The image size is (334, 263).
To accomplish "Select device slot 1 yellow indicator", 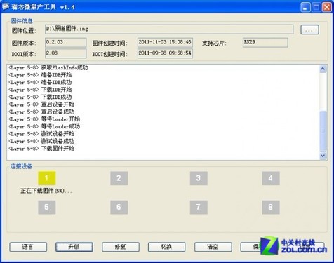I will (47, 178).
